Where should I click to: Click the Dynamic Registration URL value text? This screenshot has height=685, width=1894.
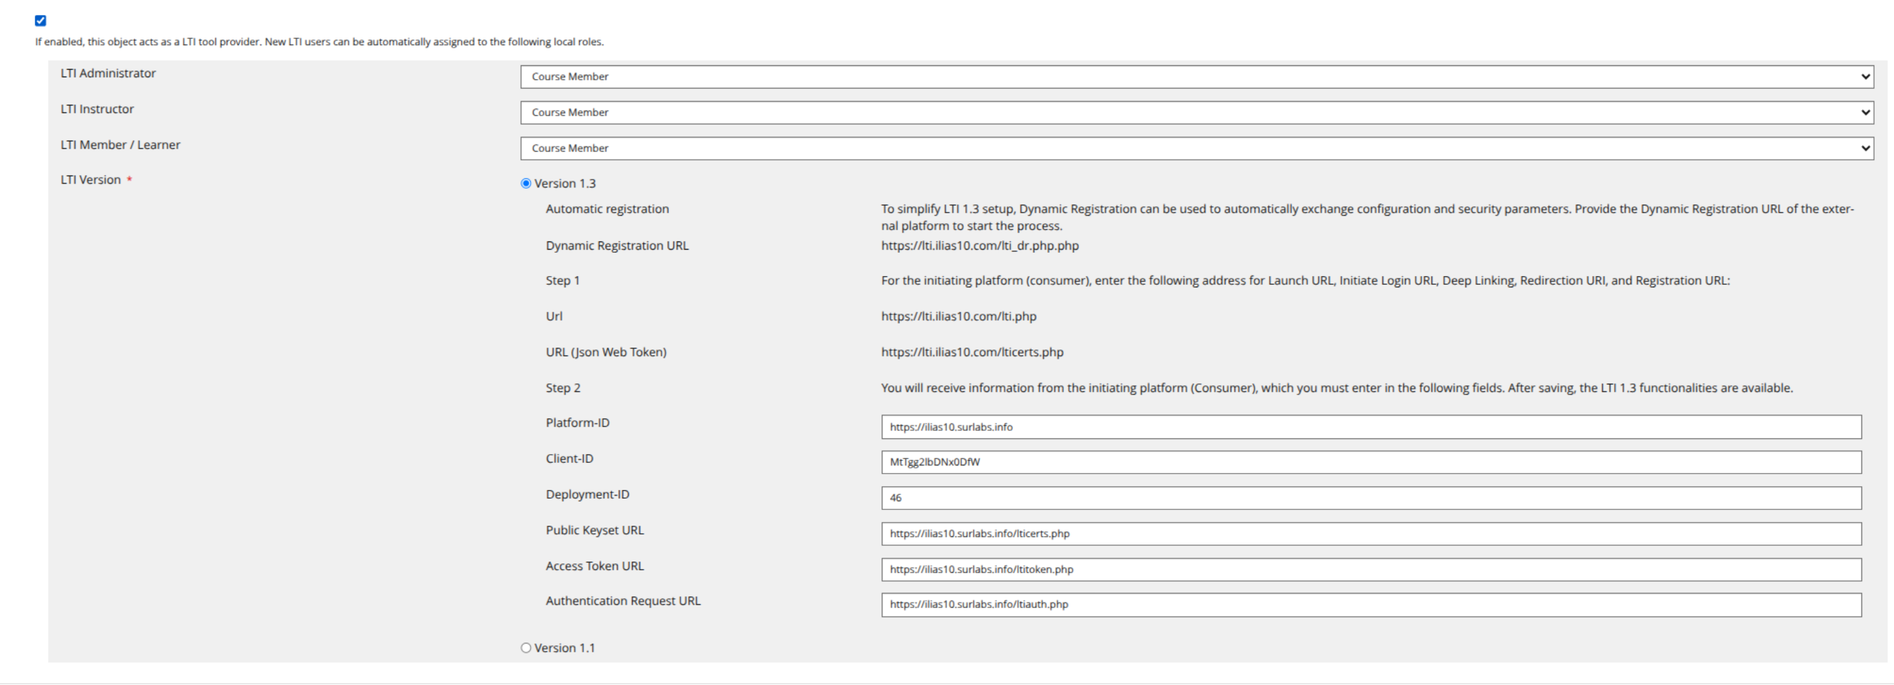pos(980,245)
